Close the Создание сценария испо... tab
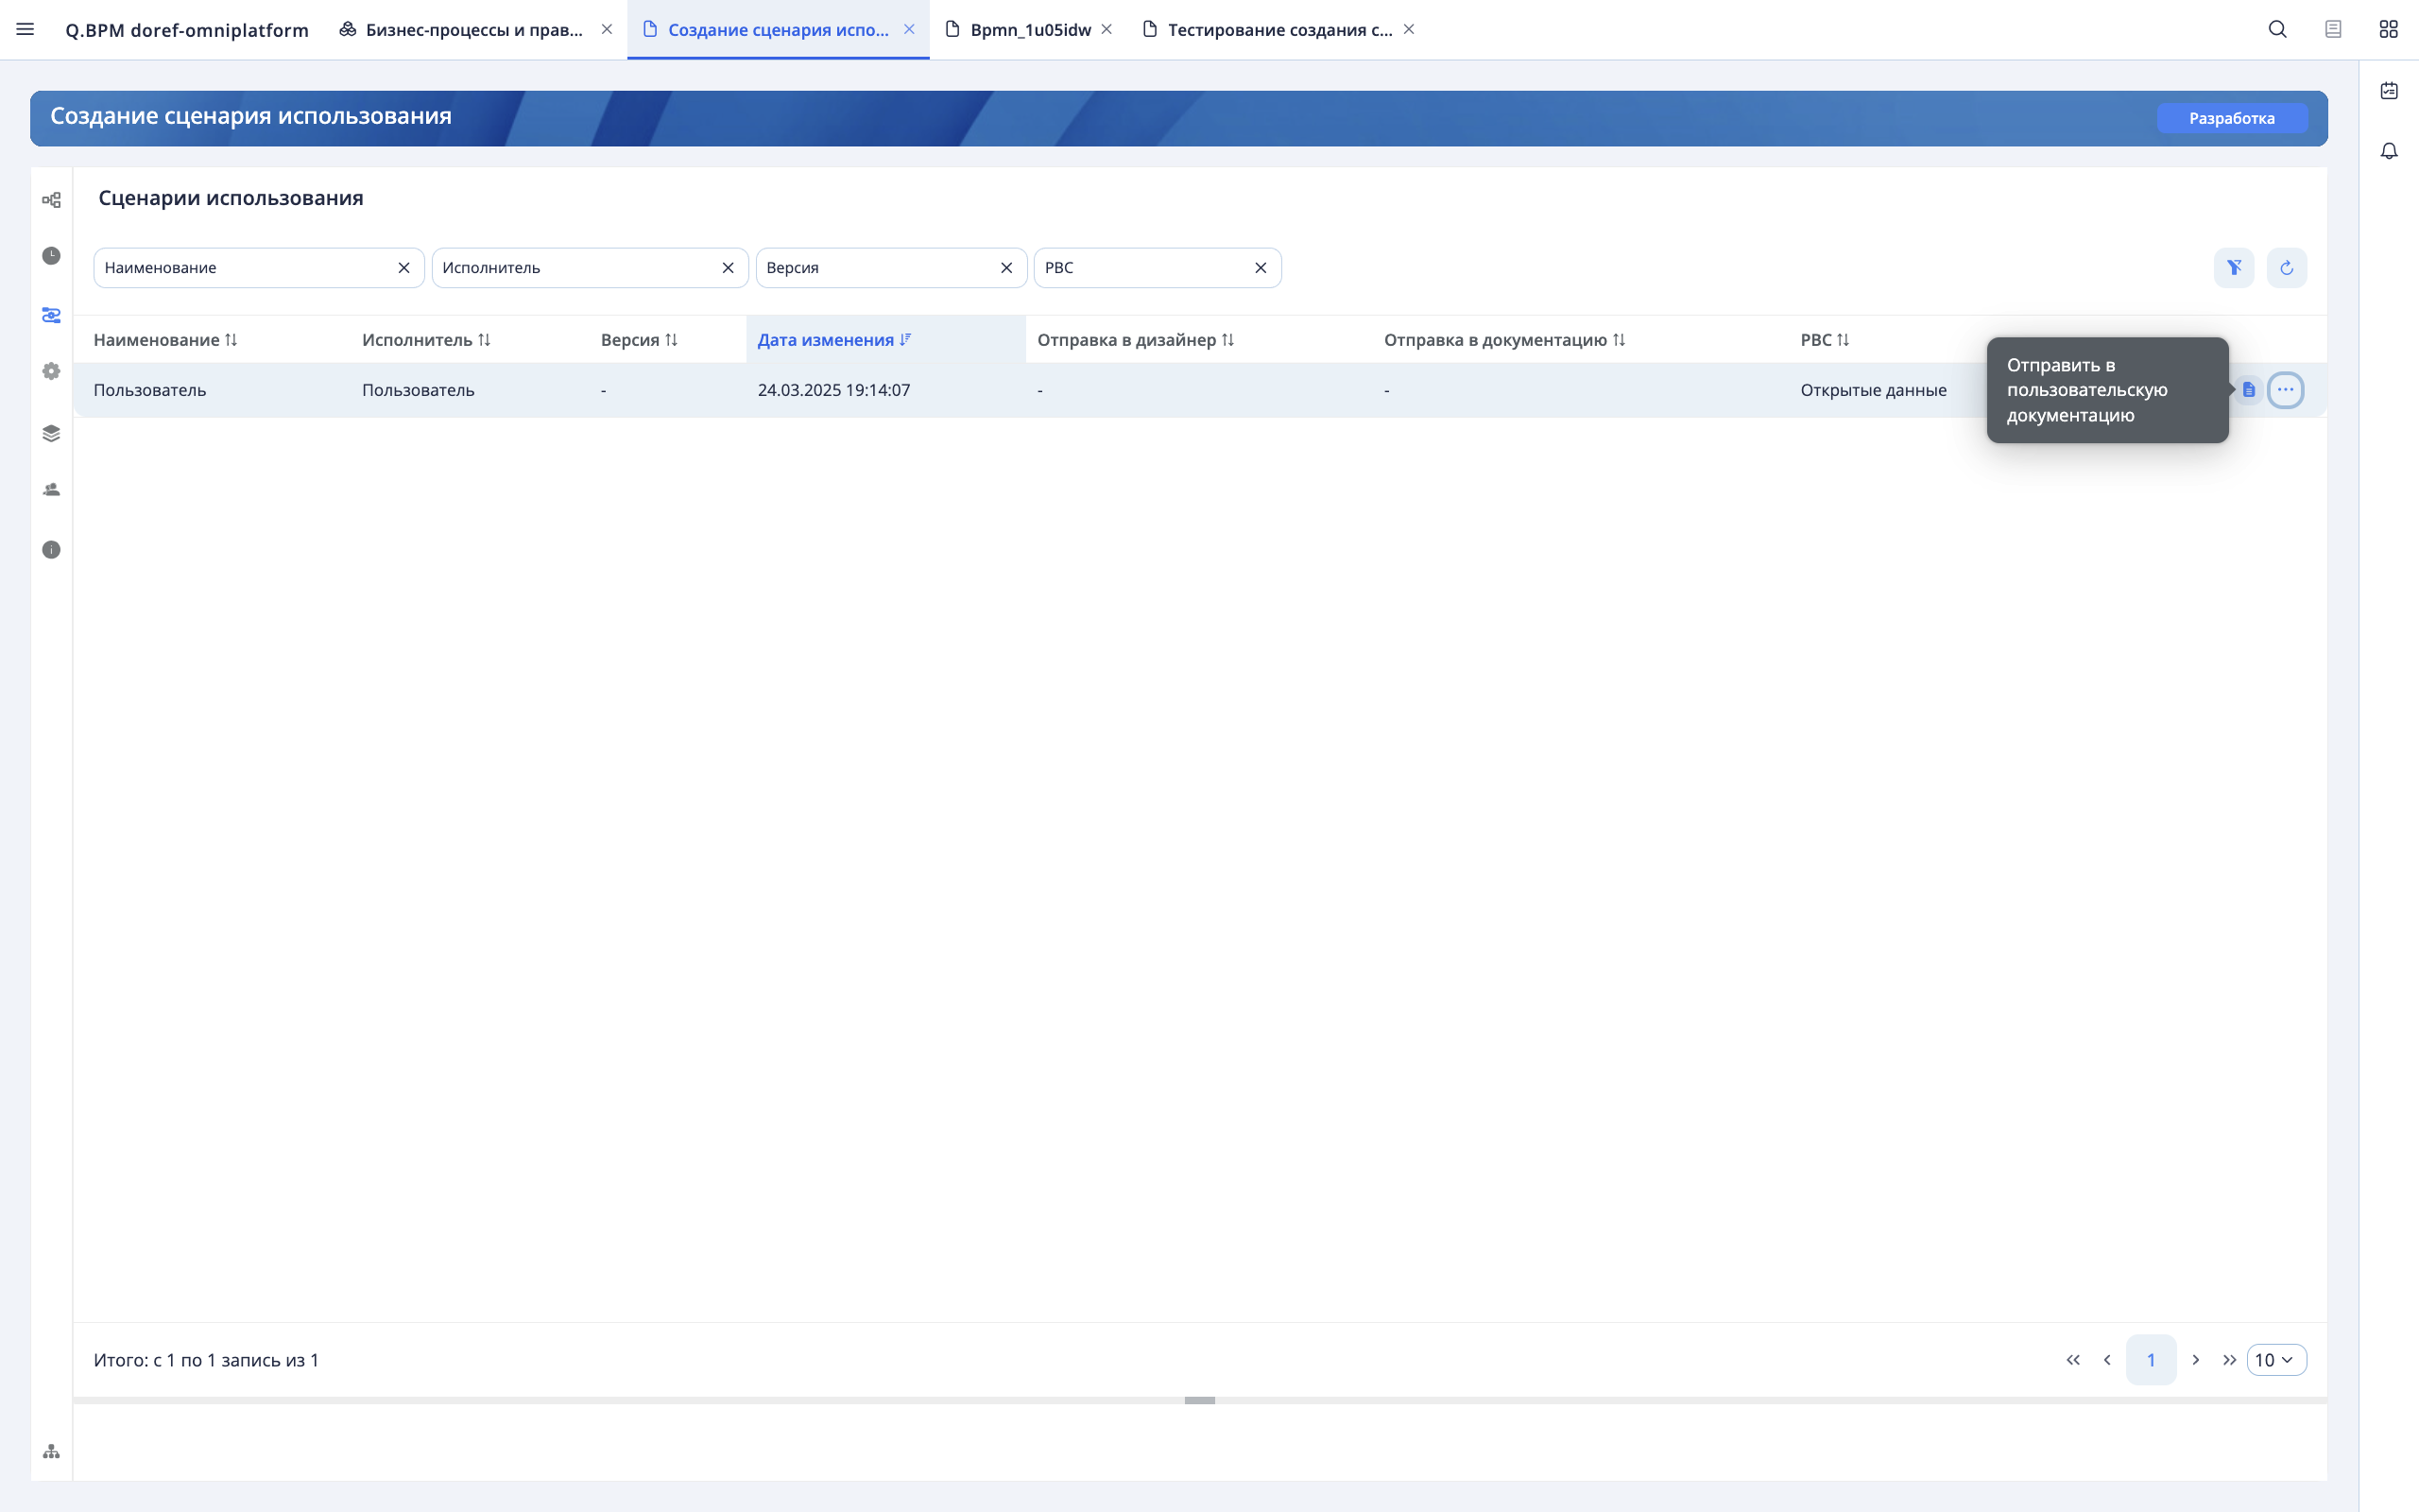Screen dimensions: 2419x1512 point(909,29)
